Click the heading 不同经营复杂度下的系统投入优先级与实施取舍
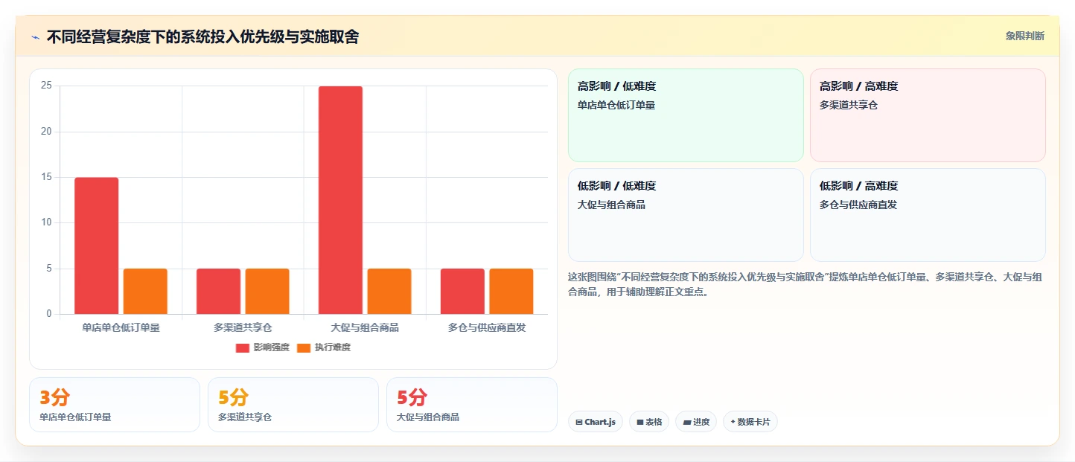Viewport: 1075px width, 462px height. pos(202,37)
